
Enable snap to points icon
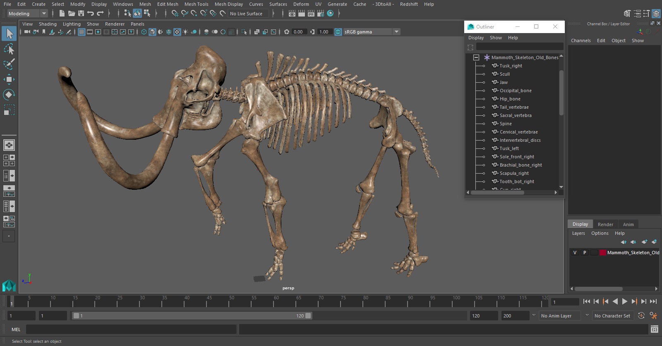coord(194,14)
